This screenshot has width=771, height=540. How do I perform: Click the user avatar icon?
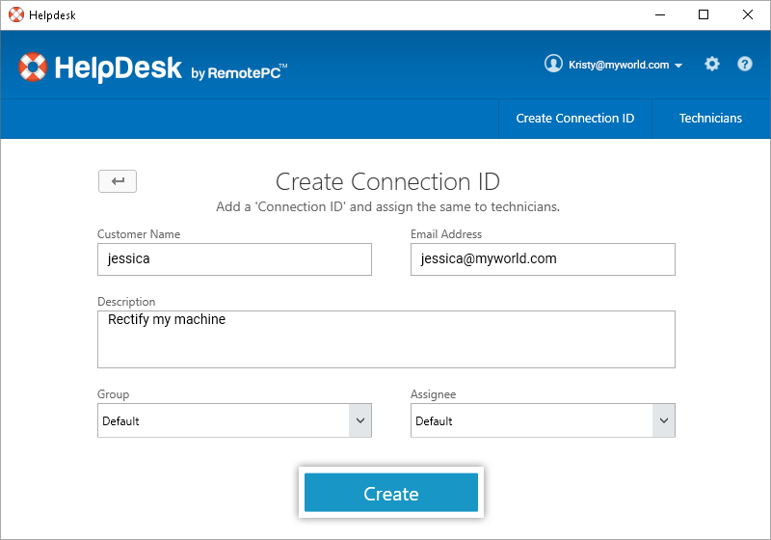[553, 65]
